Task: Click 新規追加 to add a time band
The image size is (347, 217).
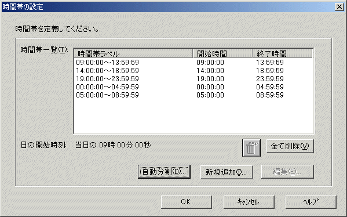Action: [227, 172]
